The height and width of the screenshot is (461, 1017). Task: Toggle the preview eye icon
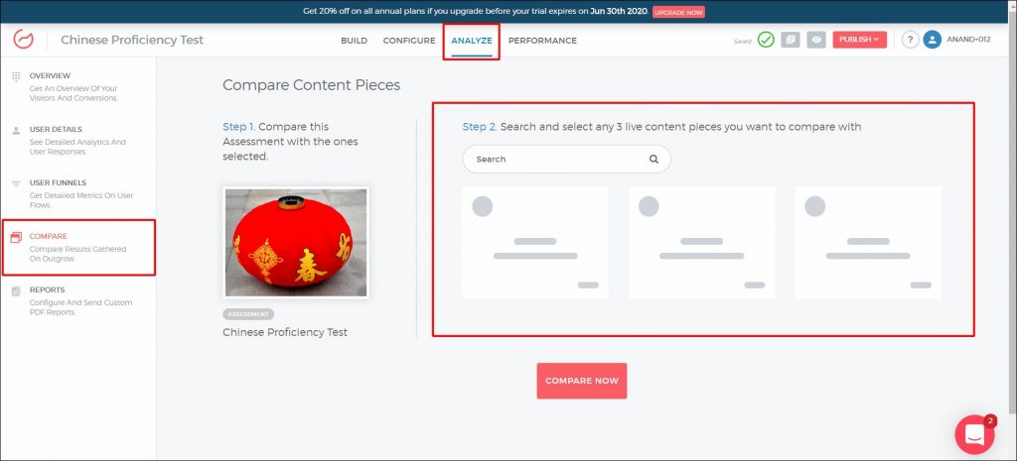pos(816,40)
